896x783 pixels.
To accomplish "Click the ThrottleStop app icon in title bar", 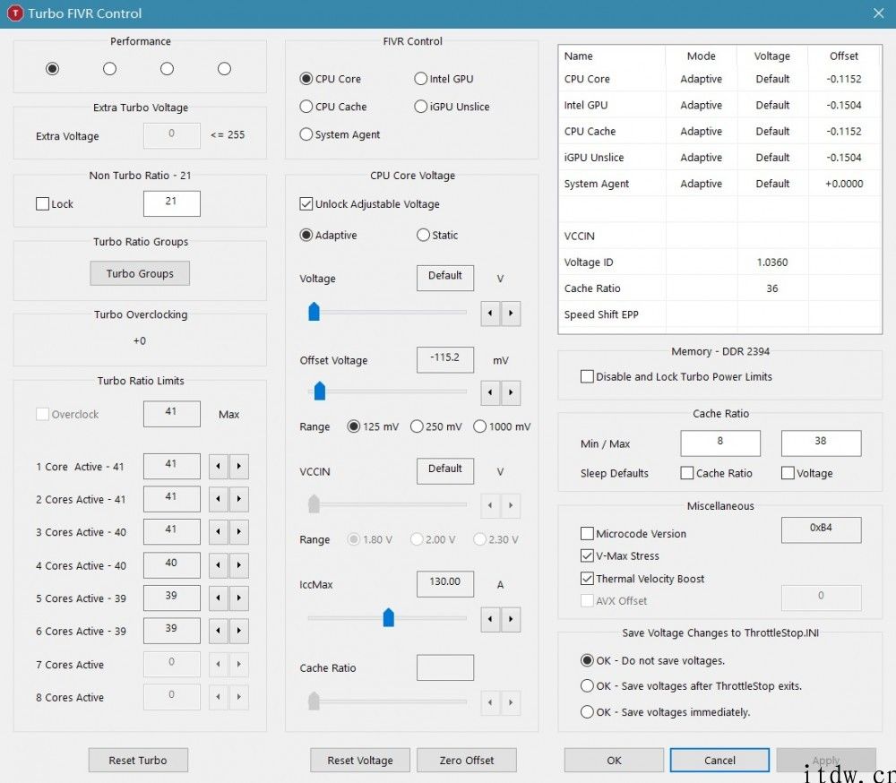I will point(15,13).
